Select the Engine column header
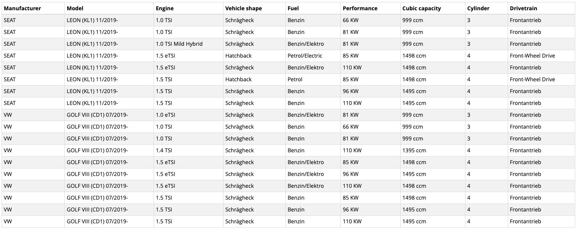The height and width of the screenshot is (230, 576). click(165, 8)
